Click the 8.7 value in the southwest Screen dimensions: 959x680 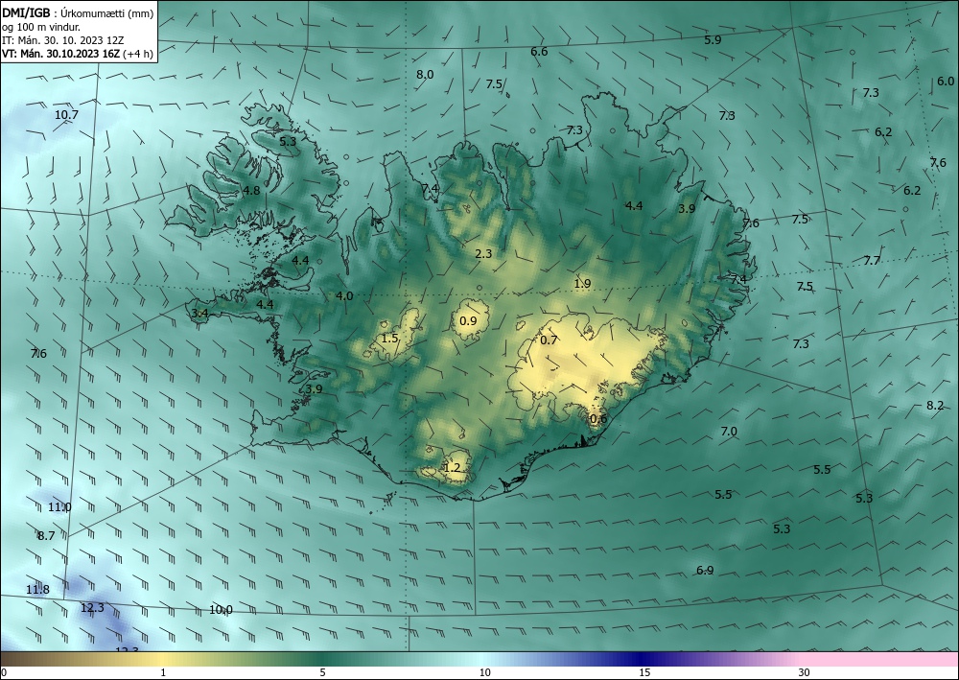tap(46, 536)
